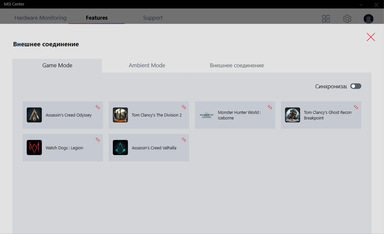384x234 pixels.
Task: Click the Assassin's Creed Valhalla title text
Action: pyautogui.click(x=154, y=148)
